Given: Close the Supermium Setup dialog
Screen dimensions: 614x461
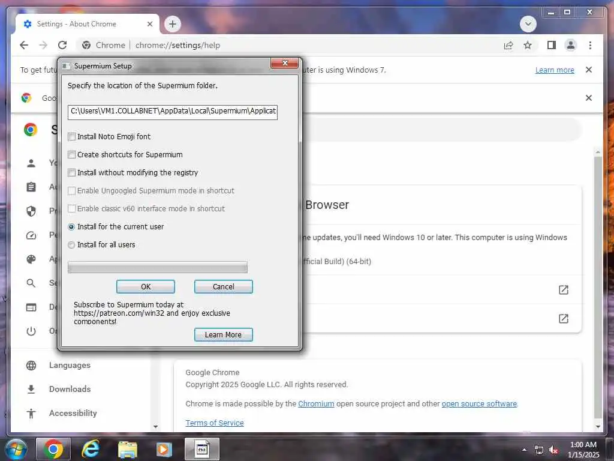Looking at the screenshot, I should point(285,63).
